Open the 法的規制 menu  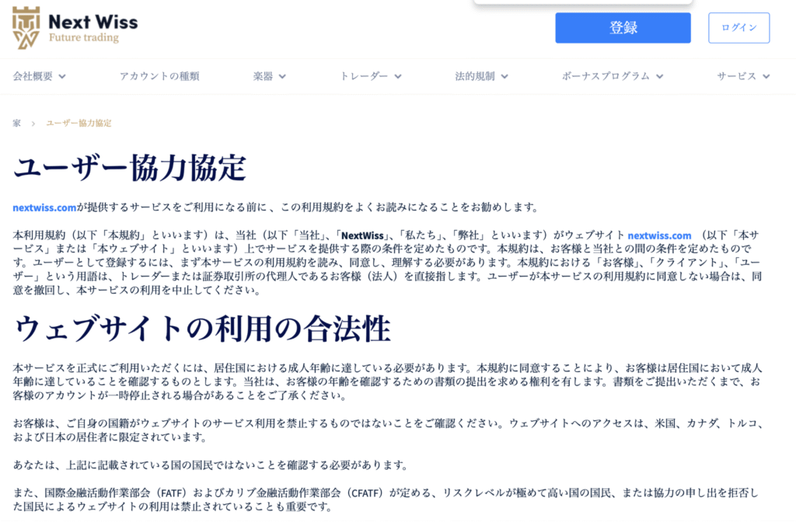pyautogui.click(x=475, y=76)
